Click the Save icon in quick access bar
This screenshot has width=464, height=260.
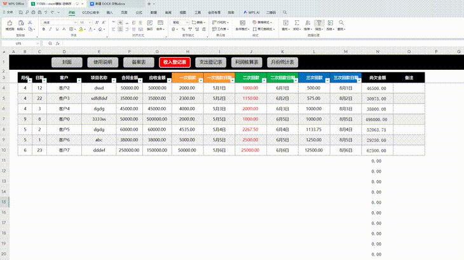20,13
